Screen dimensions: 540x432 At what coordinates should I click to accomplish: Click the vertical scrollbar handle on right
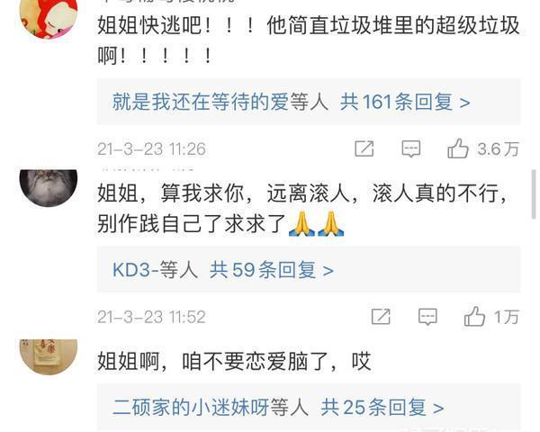[x=534, y=194]
